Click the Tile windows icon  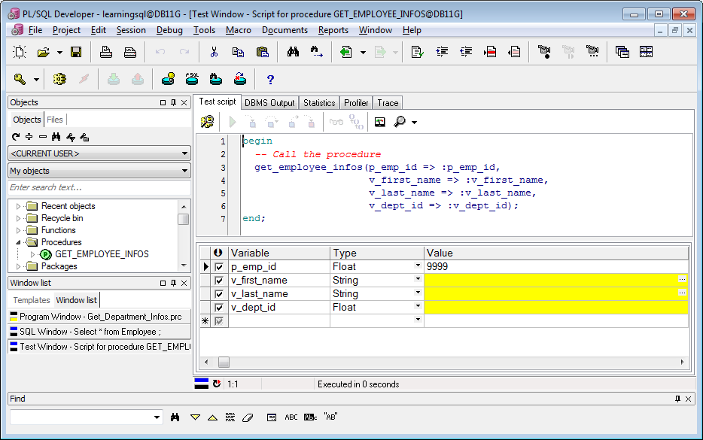pyautogui.click(x=646, y=52)
